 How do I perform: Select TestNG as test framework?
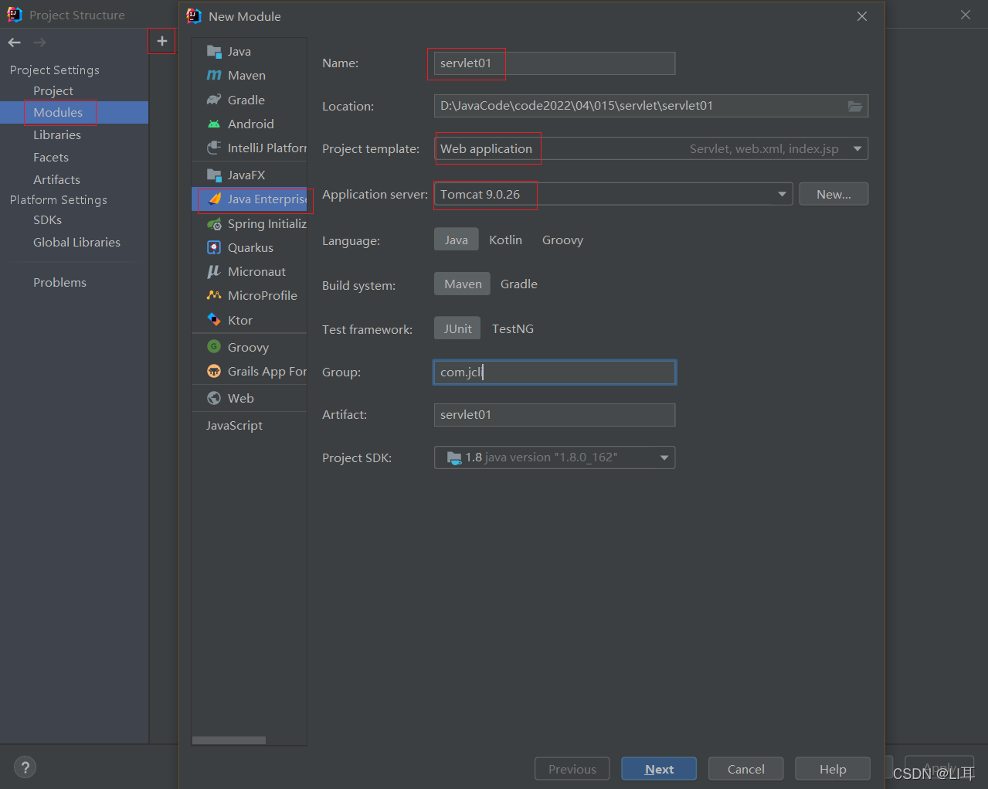513,328
